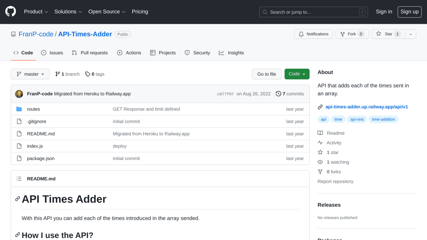Expand the Open Source menu
Viewport: 427px width, 240px height.
tap(107, 12)
